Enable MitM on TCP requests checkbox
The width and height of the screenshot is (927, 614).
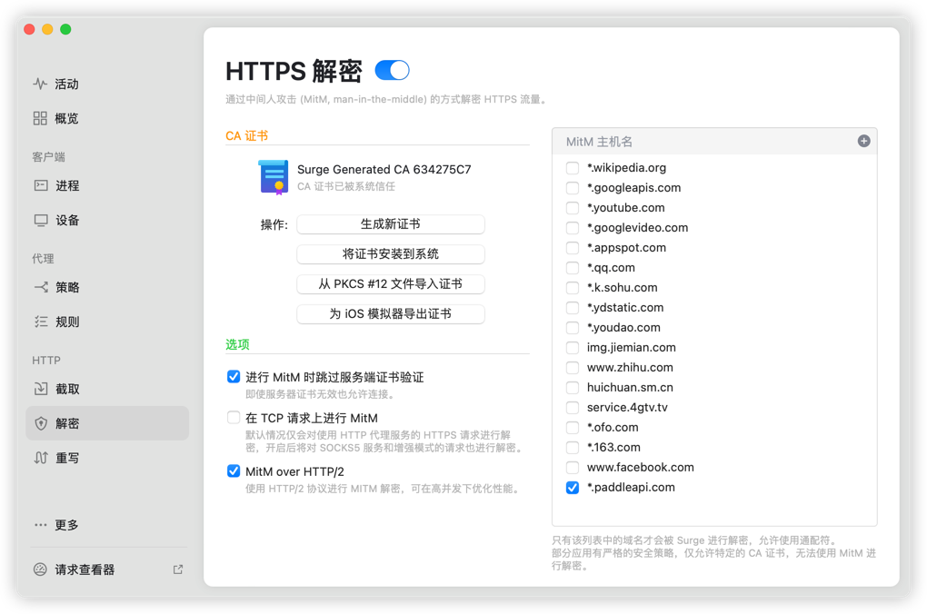tap(234, 418)
